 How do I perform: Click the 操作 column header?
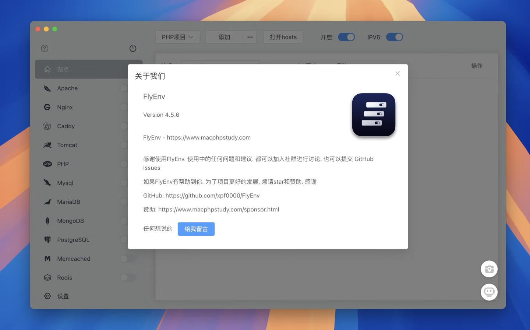477,66
